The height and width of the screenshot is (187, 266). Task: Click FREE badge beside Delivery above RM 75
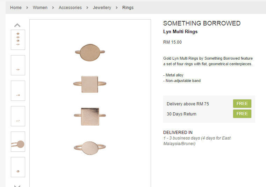pos(242,104)
